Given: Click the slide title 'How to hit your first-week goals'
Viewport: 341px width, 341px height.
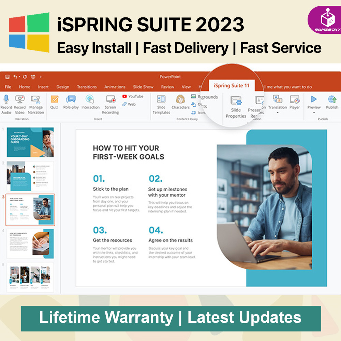Looking at the screenshot, I should (128, 152).
